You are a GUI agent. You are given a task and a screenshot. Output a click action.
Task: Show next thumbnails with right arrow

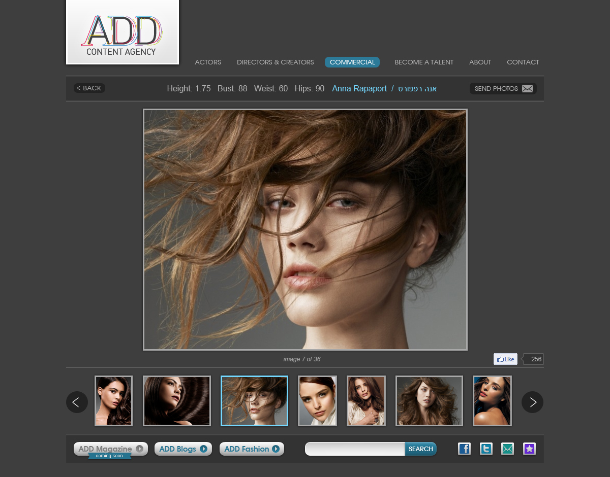click(533, 402)
